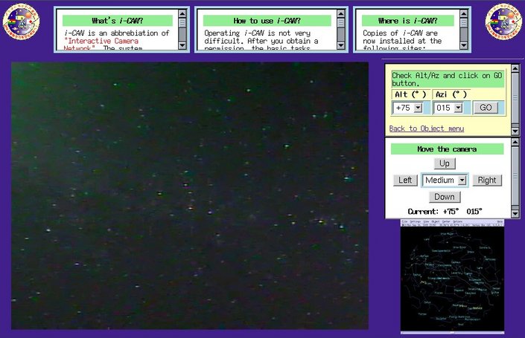
Task: Click the Move the camera heading
Action: click(447, 149)
